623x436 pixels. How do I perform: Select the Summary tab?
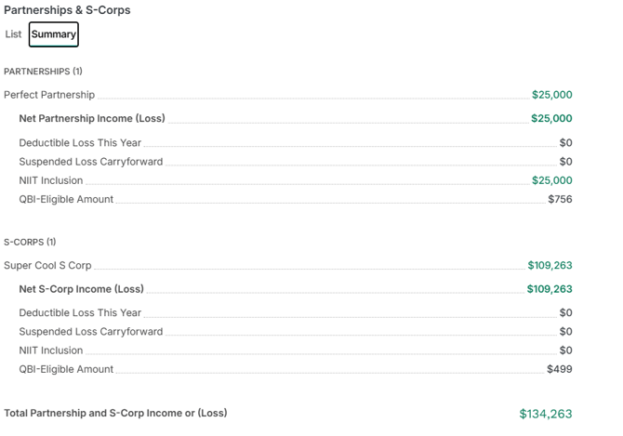coord(54,34)
